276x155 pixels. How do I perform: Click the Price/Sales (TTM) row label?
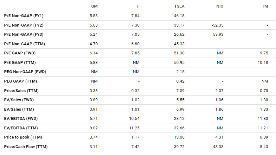[x=21, y=91]
